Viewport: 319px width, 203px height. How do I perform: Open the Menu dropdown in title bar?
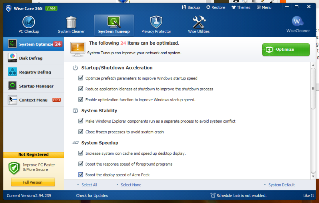coord(264,7)
